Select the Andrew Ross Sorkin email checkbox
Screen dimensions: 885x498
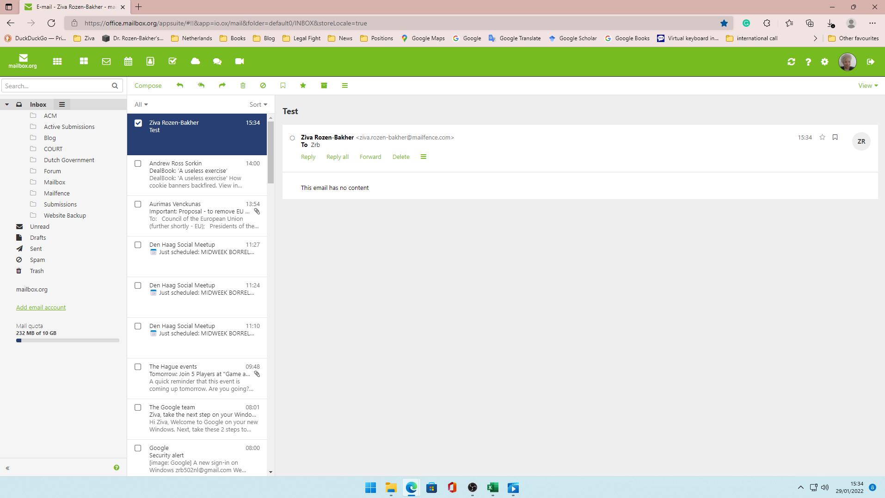click(x=138, y=164)
